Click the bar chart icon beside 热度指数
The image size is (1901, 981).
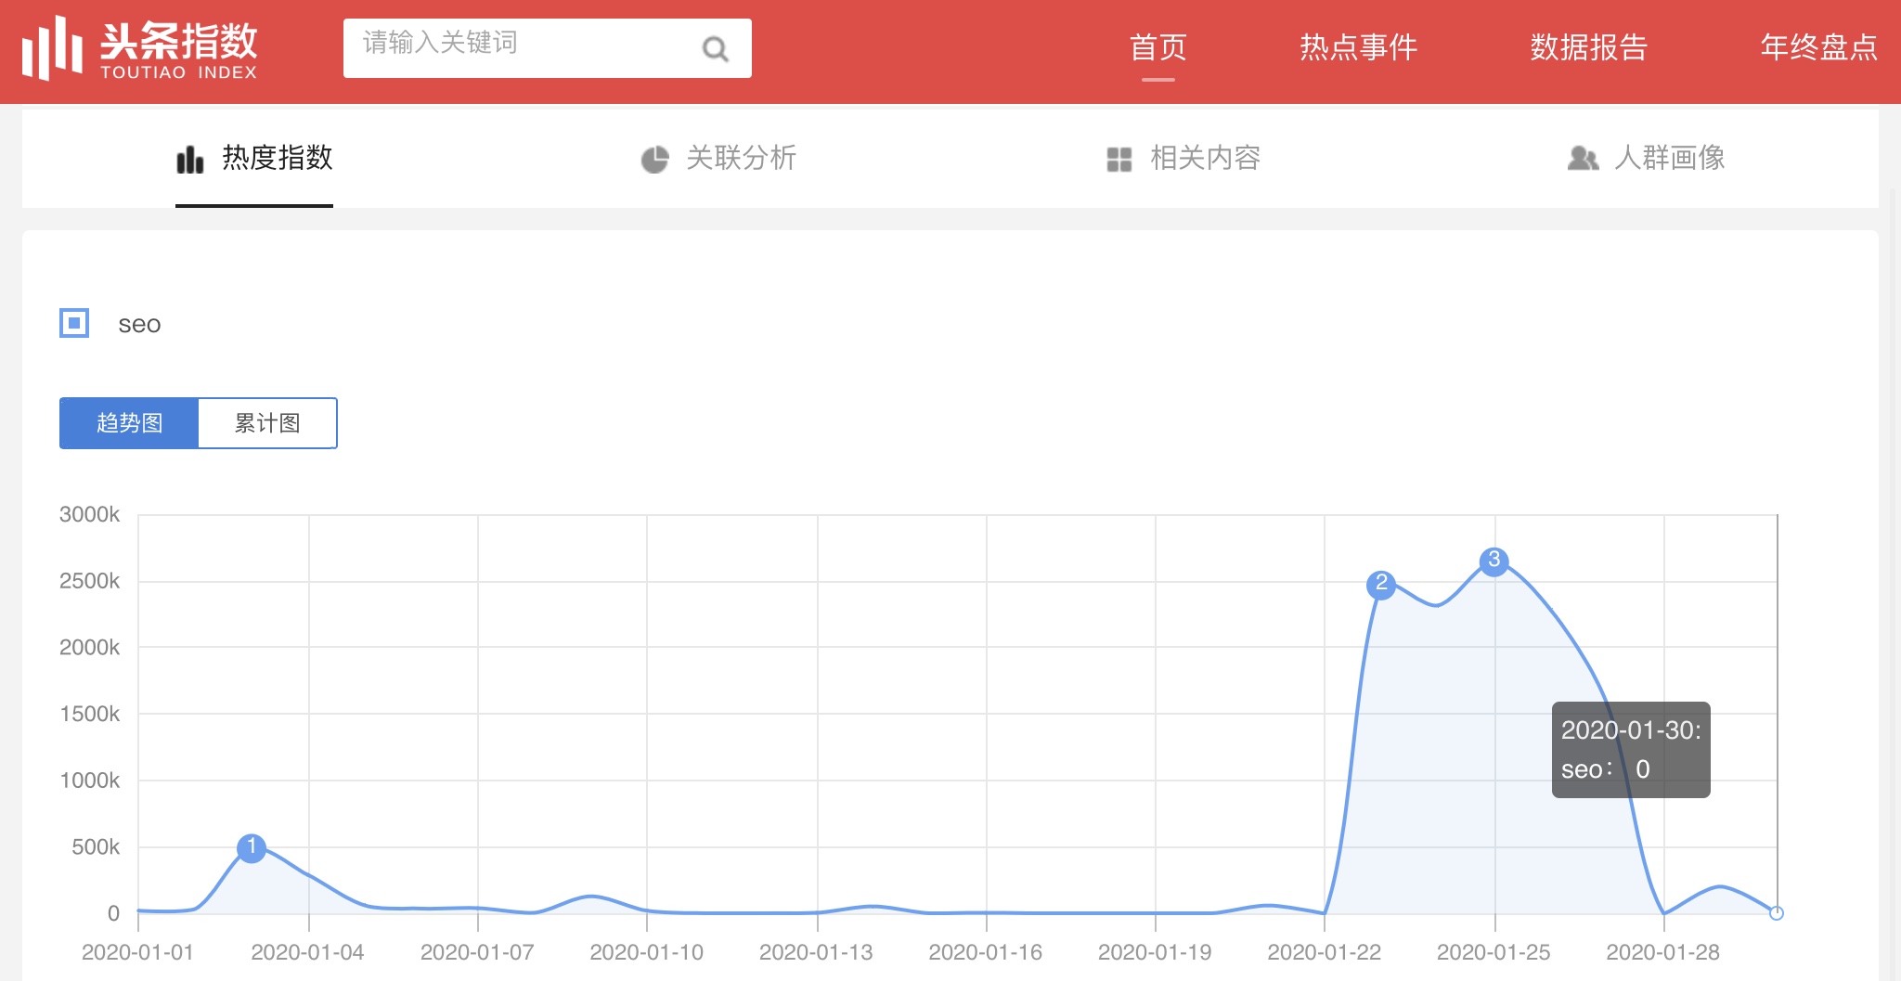pos(190,160)
